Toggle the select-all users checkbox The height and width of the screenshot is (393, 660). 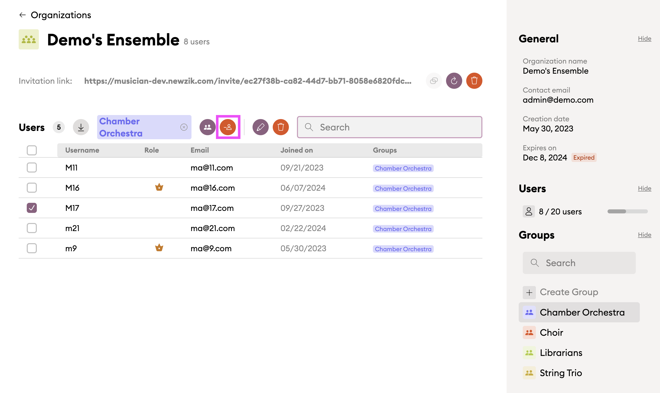(x=32, y=150)
